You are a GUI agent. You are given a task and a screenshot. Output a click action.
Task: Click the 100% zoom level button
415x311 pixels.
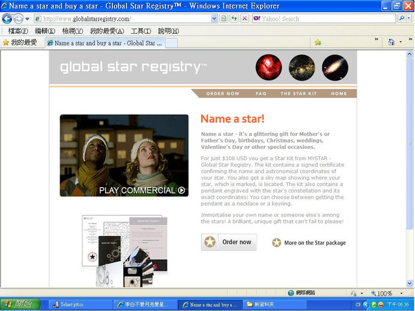[381, 294]
